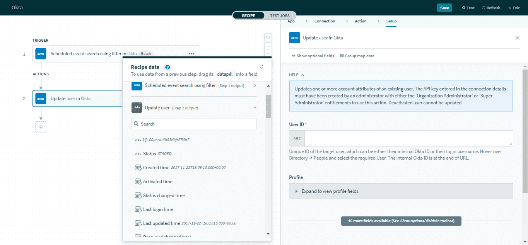Click the Okta icon on trigger step 1

41,54
